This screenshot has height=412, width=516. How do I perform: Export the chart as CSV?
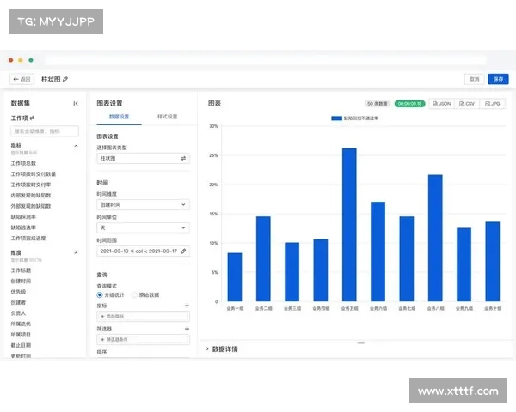[x=467, y=103]
